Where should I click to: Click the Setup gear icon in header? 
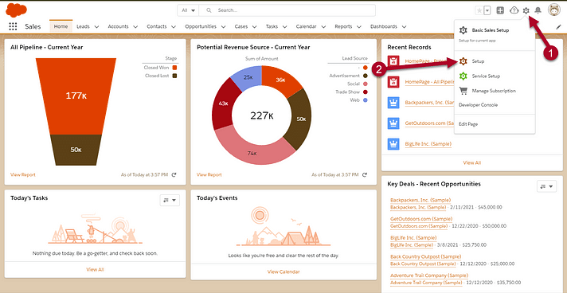tap(526, 10)
